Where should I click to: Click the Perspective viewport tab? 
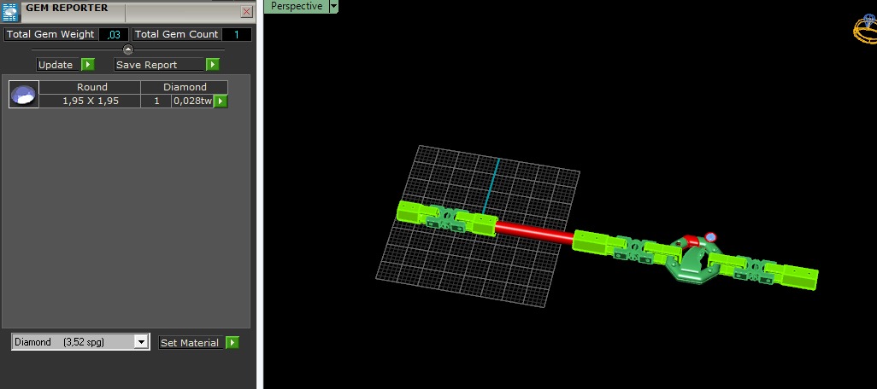(x=296, y=6)
